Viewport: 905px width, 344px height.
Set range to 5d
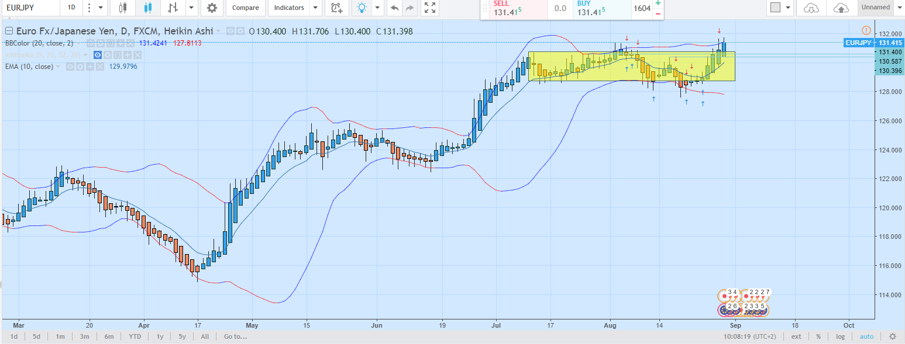coord(36,336)
